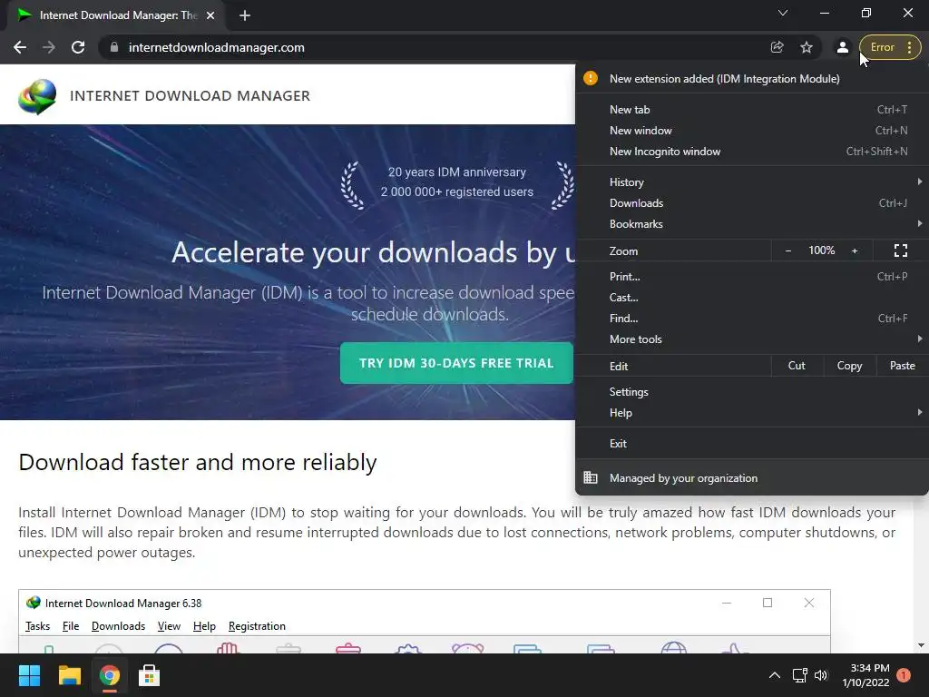Decrease zoom with minus button
Viewport: 929px width, 697px height.
click(788, 250)
